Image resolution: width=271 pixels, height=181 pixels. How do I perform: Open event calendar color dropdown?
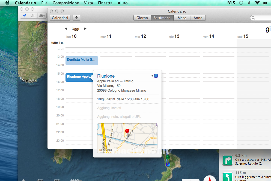tap(155, 76)
